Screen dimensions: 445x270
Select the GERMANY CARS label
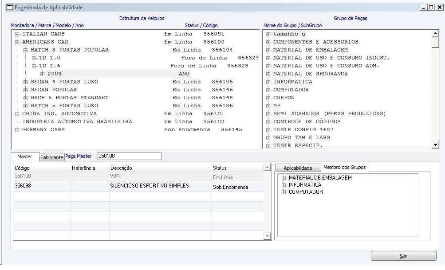pos(43,129)
